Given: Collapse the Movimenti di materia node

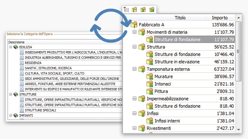Looking at the screenshot, I should pos(134,32).
